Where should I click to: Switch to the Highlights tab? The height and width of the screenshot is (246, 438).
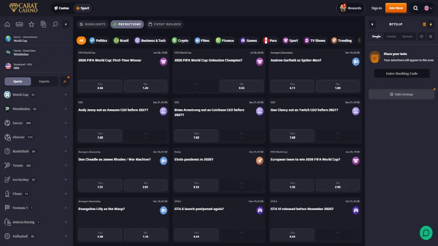click(93, 24)
